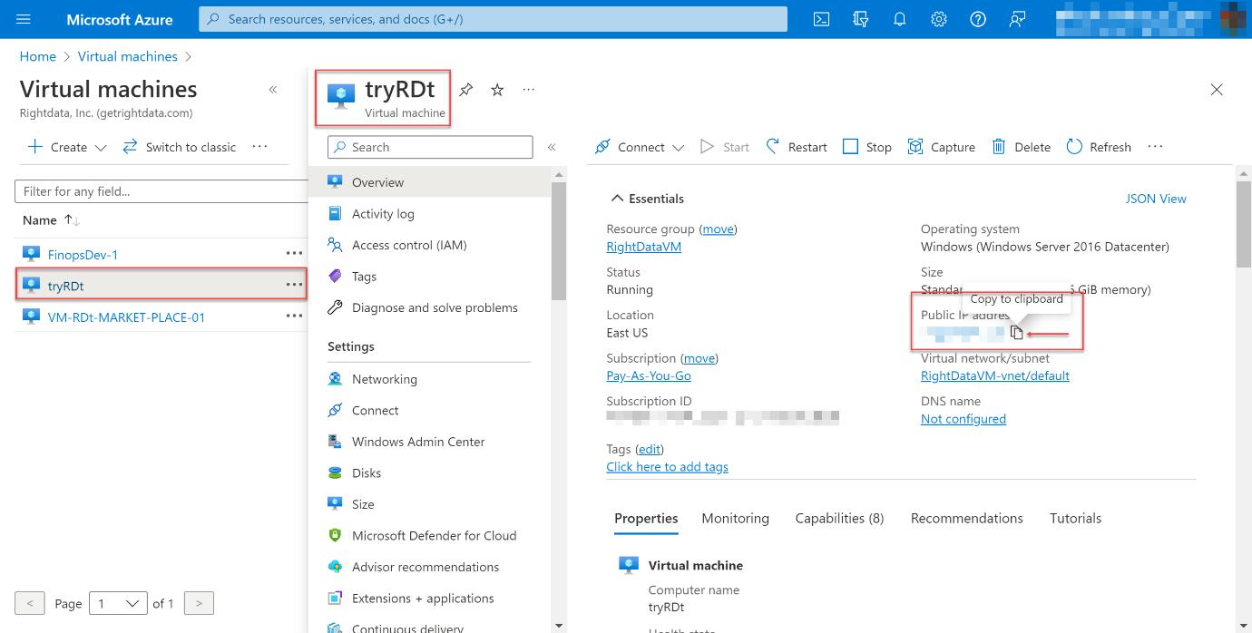This screenshot has height=633, width=1252.
Task: Open the page number dropdown at bottom left
Action: 118,603
